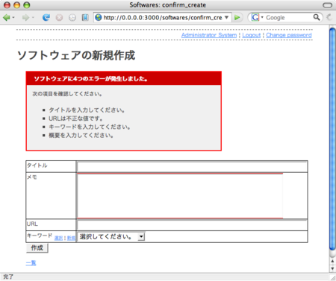Screen dimensions: 336x281
Task: Open the History clock icon
Action: pos(72,18)
